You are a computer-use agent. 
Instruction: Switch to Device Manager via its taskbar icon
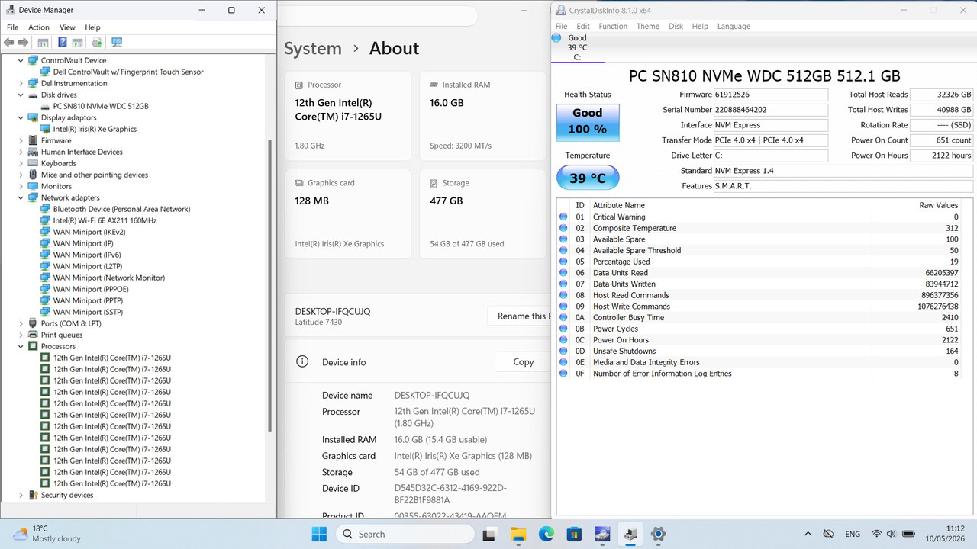[x=630, y=534]
